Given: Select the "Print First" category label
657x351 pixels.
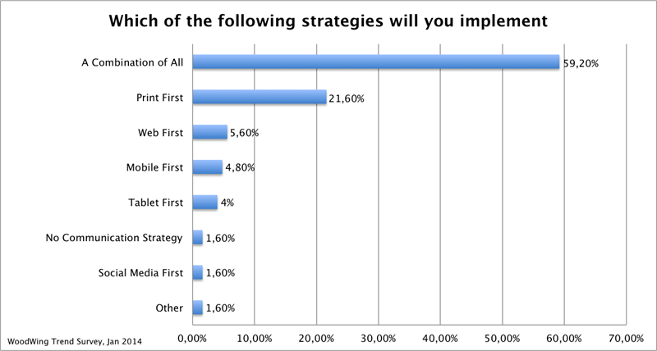Looking at the screenshot, I should (x=159, y=97).
